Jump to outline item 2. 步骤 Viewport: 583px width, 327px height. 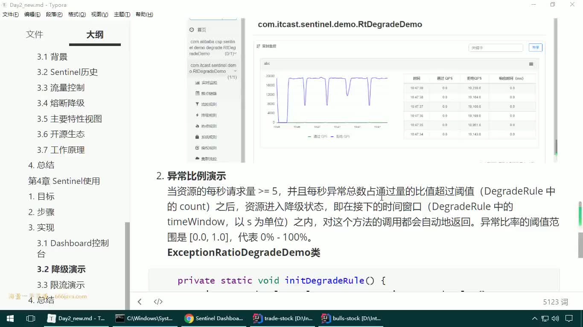(41, 212)
